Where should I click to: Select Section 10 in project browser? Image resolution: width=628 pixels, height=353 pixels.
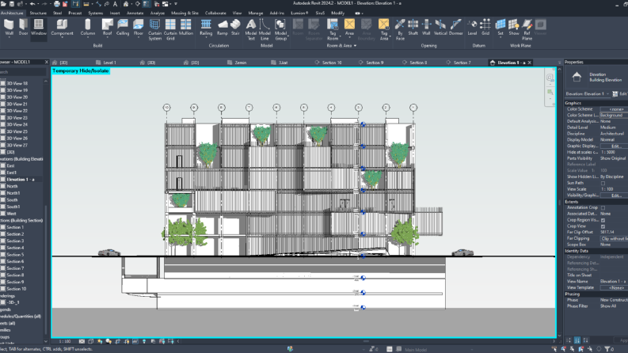[x=16, y=289]
